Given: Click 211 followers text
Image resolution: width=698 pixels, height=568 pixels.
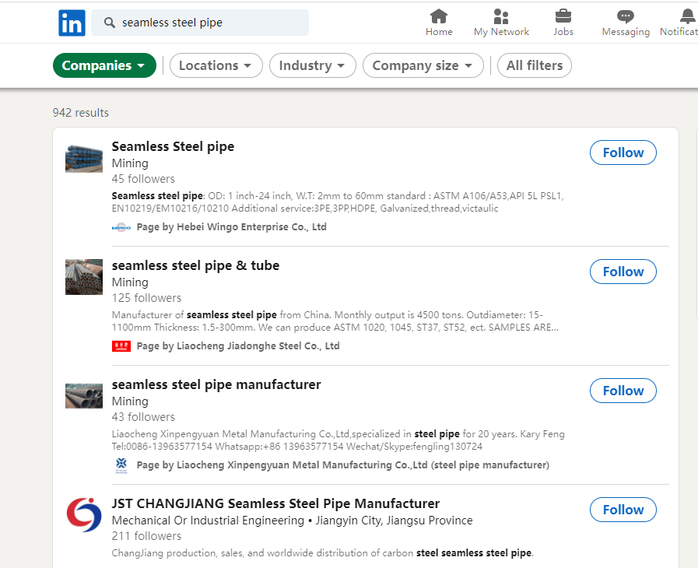Looking at the screenshot, I should click(x=146, y=536).
